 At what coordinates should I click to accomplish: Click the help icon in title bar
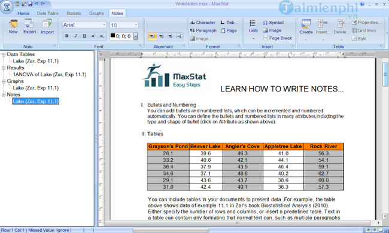[362, 4]
